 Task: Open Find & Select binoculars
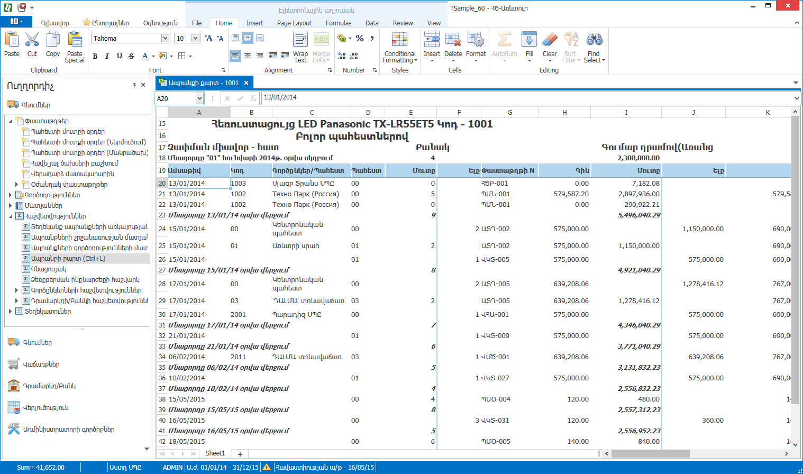[595, 47]
